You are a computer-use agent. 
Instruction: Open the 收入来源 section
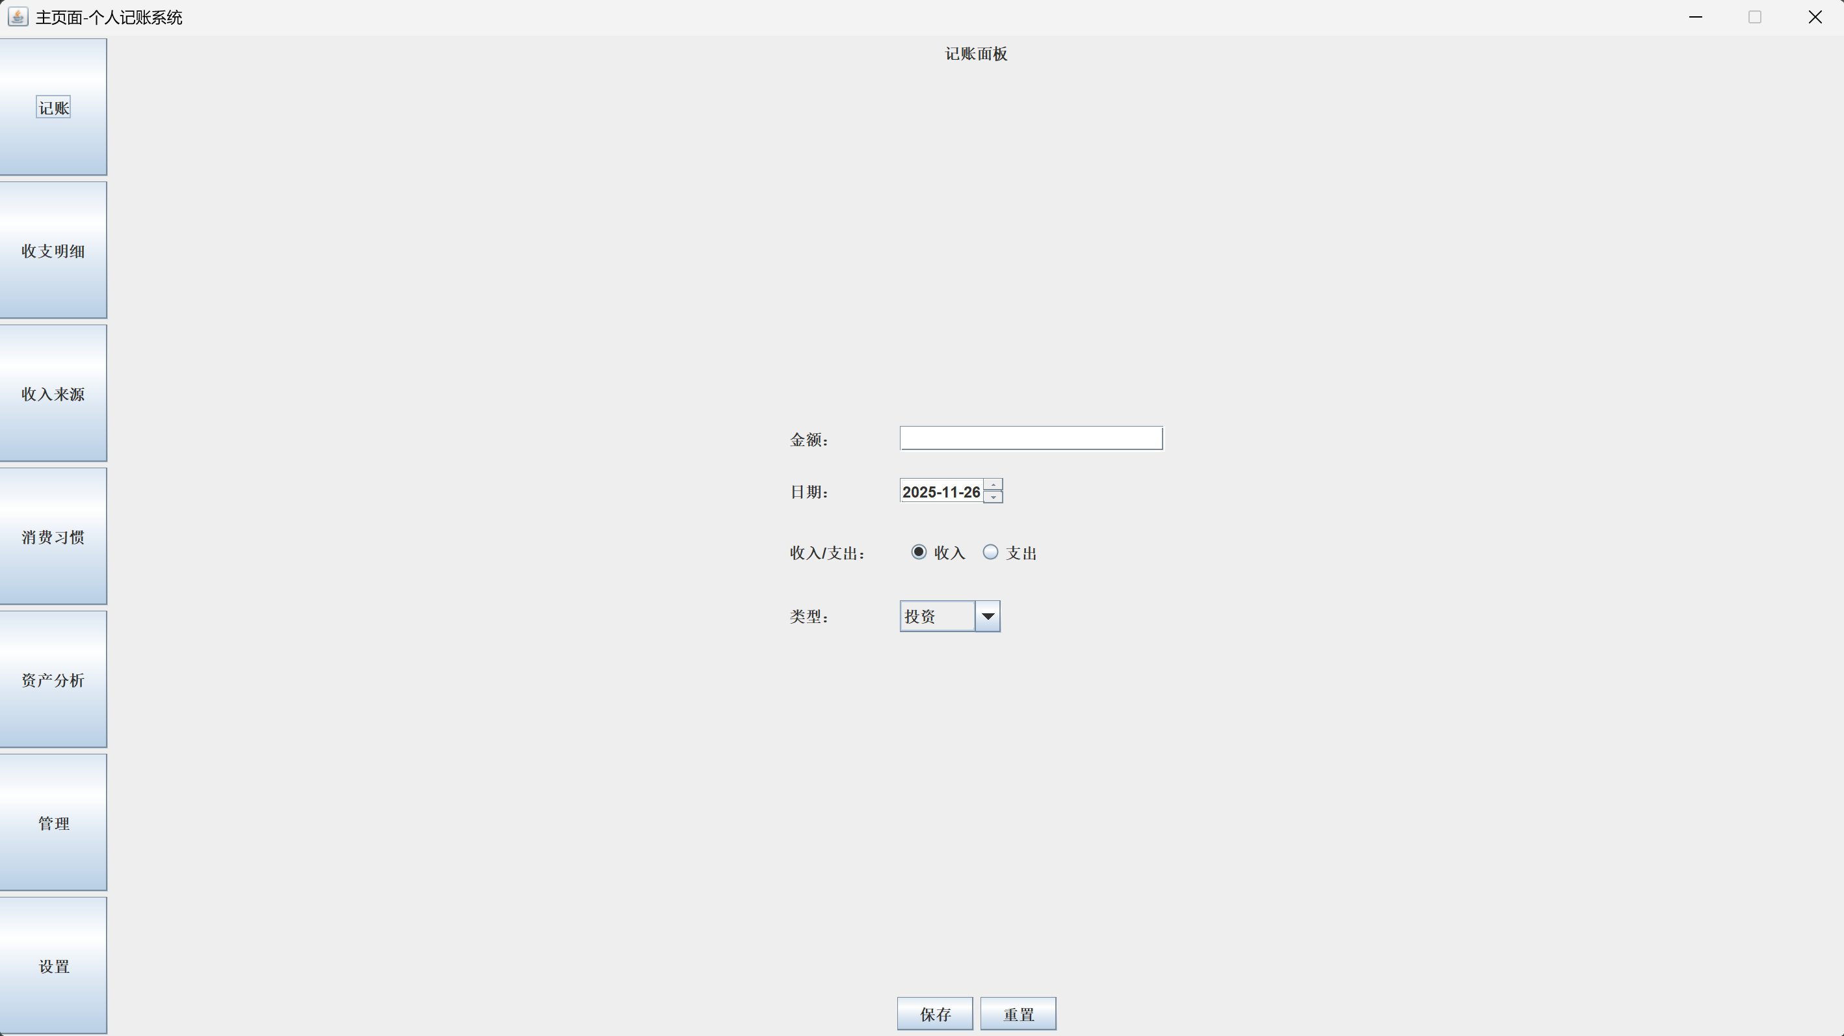[x=53, y=393]
